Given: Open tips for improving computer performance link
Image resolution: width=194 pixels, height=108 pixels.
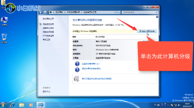Looking at the screenshot, I should tap(91, 69).
